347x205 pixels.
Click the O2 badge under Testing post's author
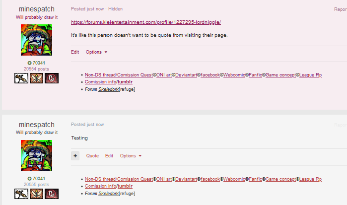pyautogui.click(x=52, y=194)
